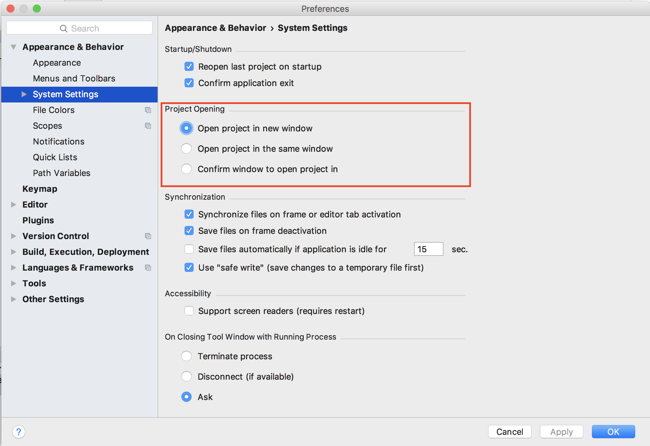Go to Menus and Toolbars settings
Viewport: 650px width, 446px height.
(74, 78)
